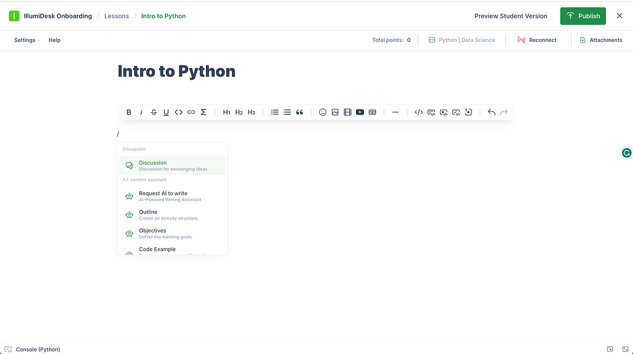This screenshot has width=633, height=354.
Task: Click the fullscreen console icon at bottom right
Action: click(x=625, y=349)
